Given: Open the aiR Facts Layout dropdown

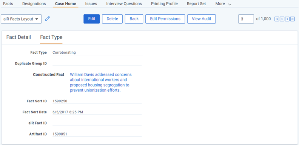Looking at the screenshot, I should (x=21, y=19).
